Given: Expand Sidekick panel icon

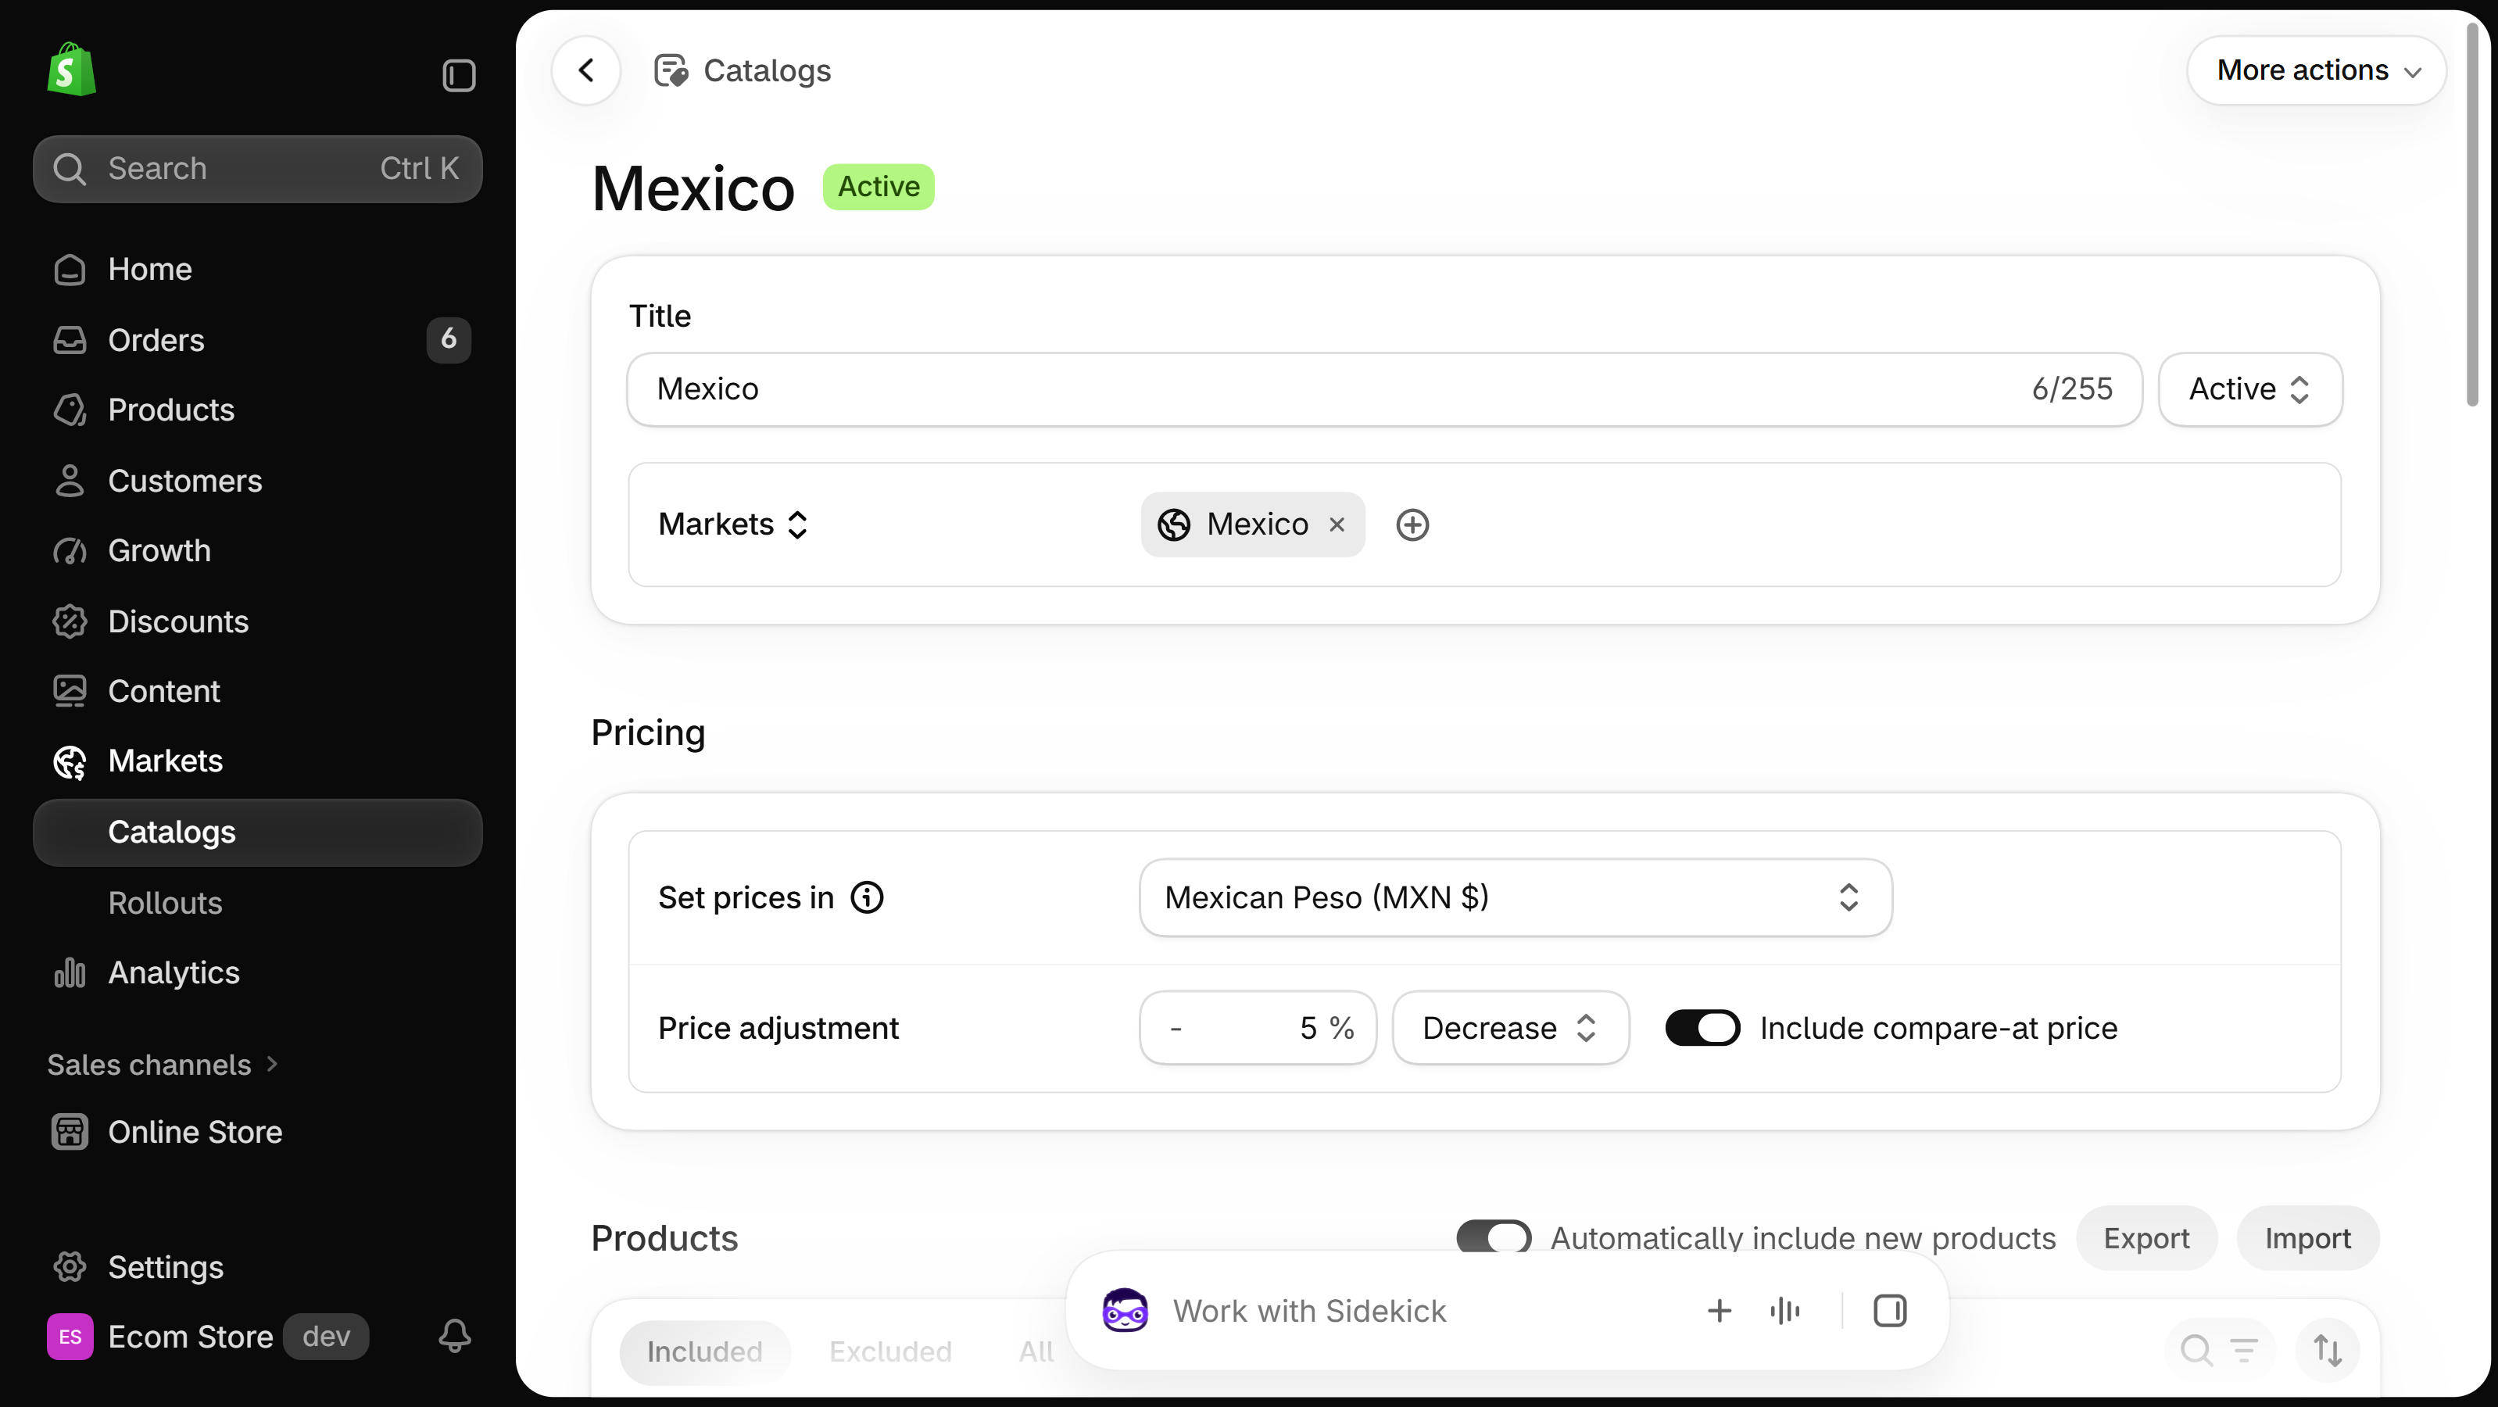Looking at the screenshot, I should coord(1890,1311).
